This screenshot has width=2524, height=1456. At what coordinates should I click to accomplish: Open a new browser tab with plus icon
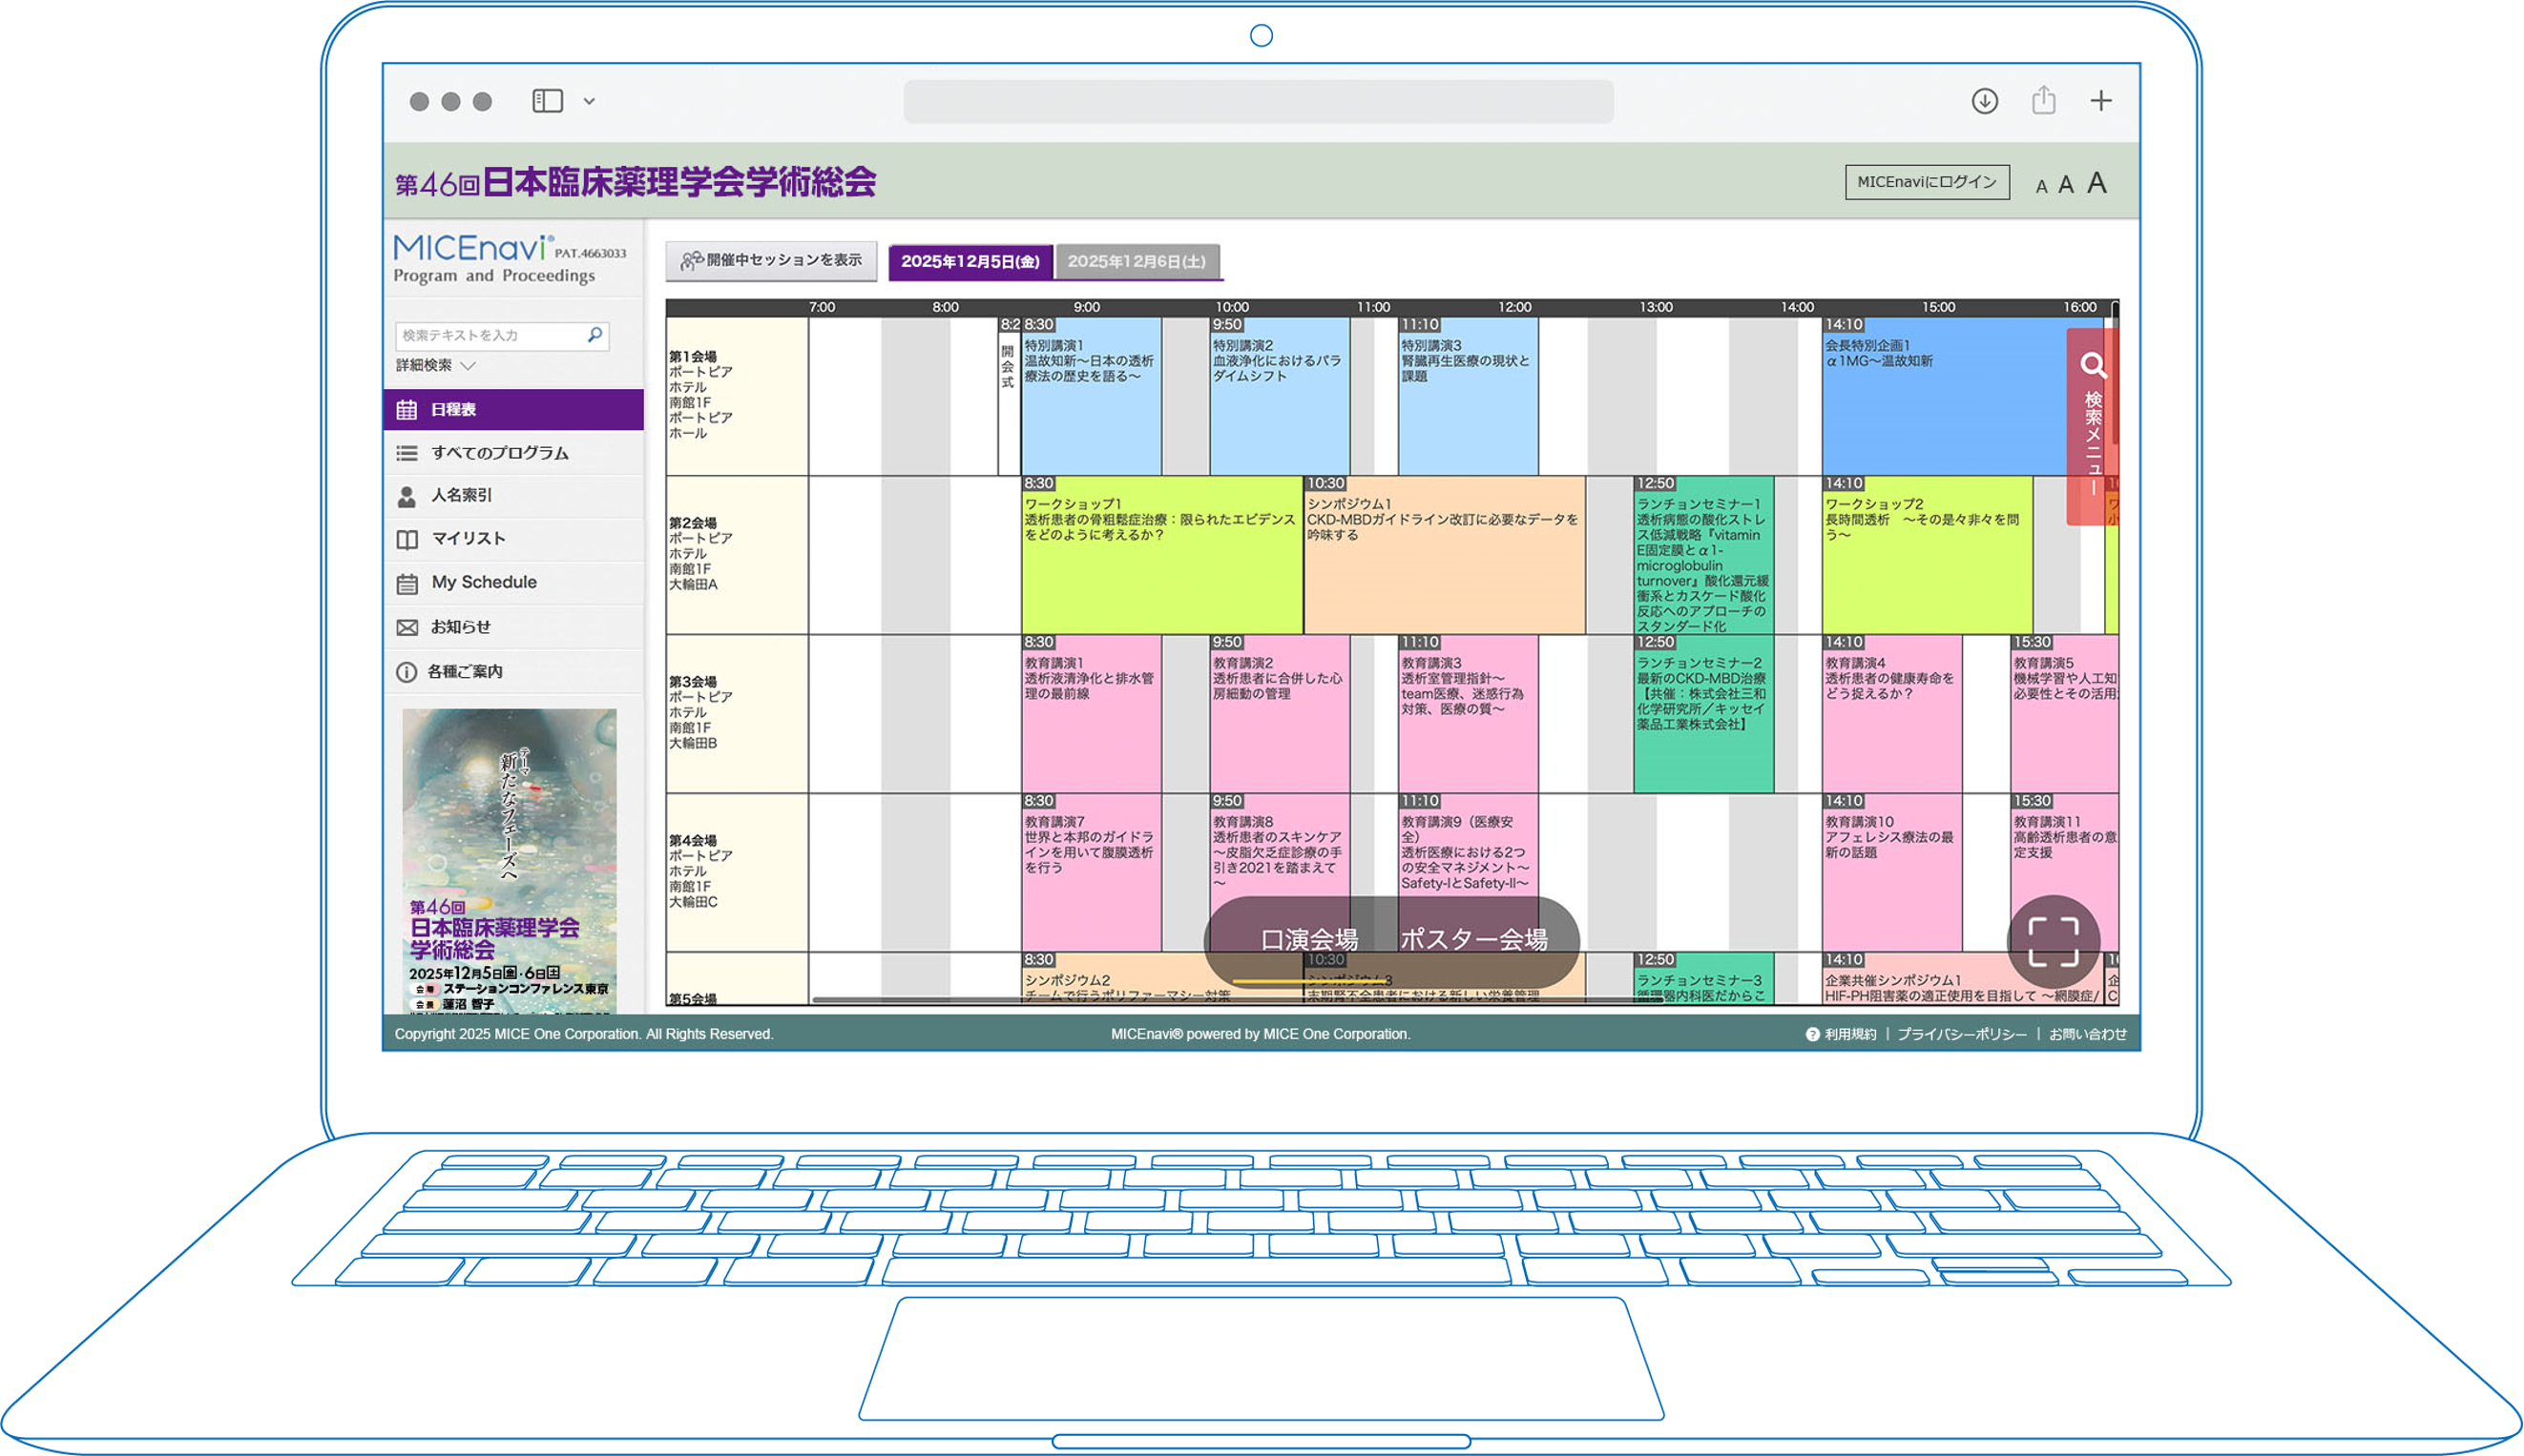2100,101
